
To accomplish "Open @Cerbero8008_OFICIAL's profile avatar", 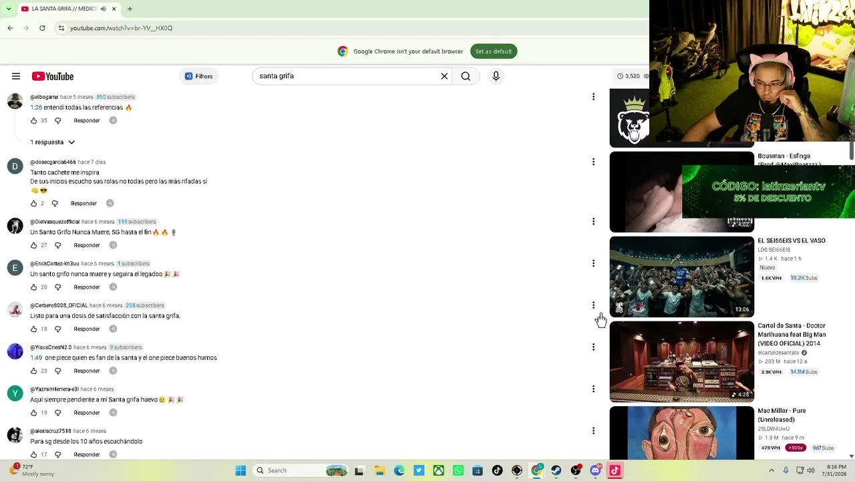I will coord(15,310).
